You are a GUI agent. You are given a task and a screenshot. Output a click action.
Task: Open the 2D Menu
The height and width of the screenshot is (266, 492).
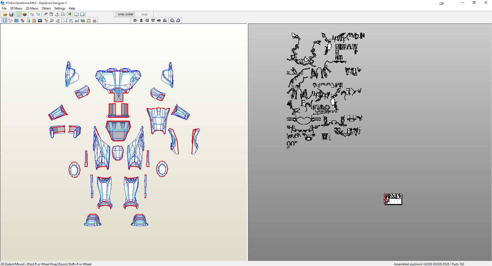click(x=32, y=8)
